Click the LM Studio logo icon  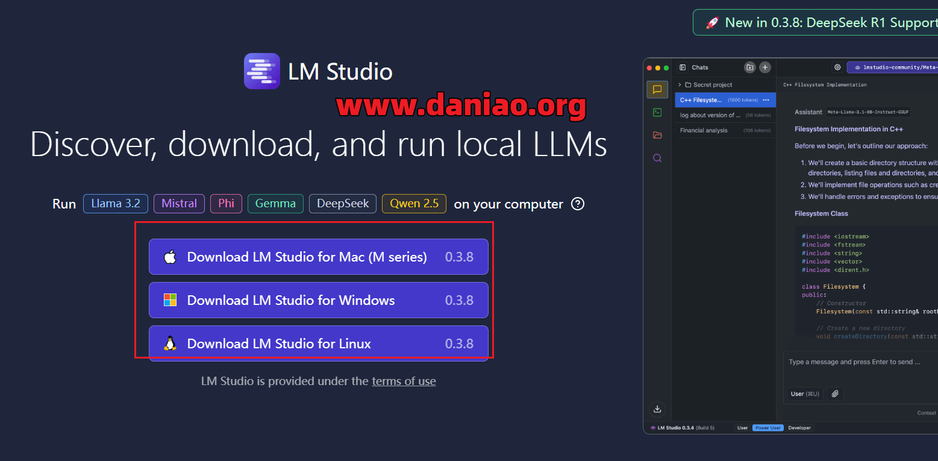[x=262, y=71]
